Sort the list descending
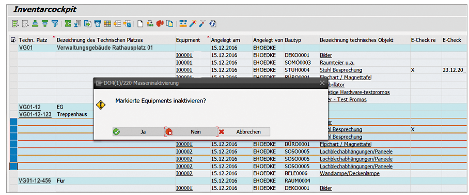The width and height of the screenshot is (469, 195). click(45, 24)
